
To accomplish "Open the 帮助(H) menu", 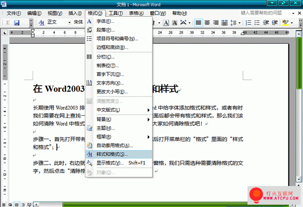I will (179, 14).
